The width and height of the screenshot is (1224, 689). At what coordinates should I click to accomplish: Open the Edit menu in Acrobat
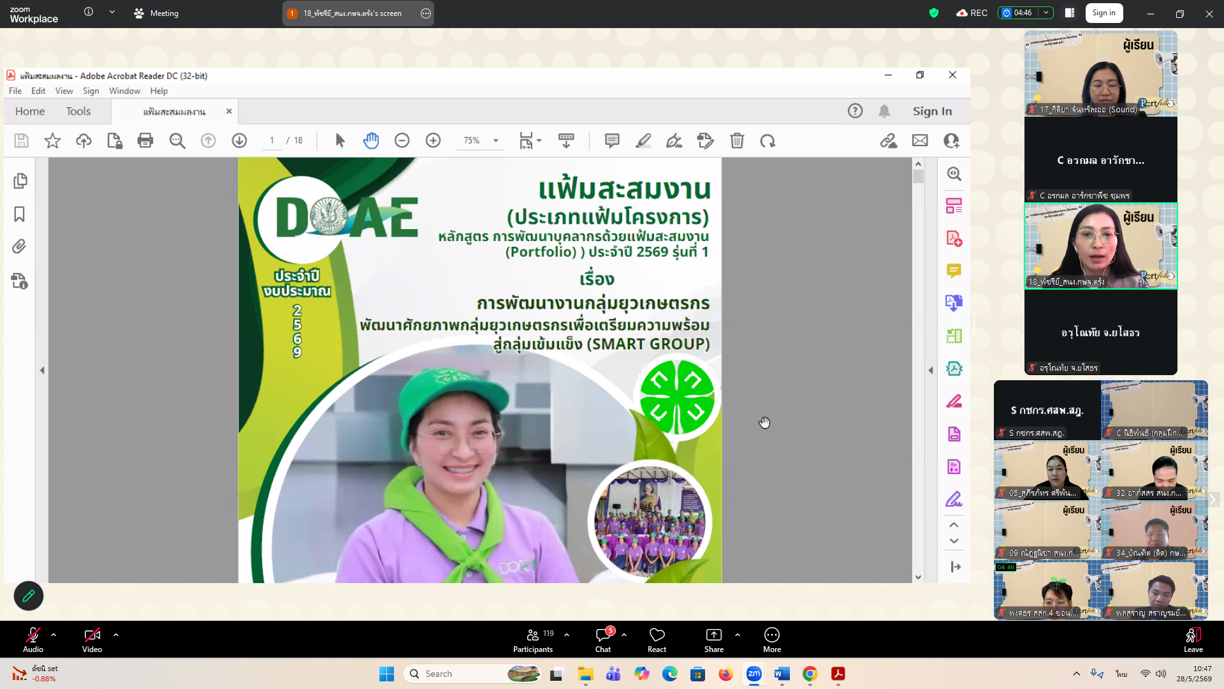38,91
